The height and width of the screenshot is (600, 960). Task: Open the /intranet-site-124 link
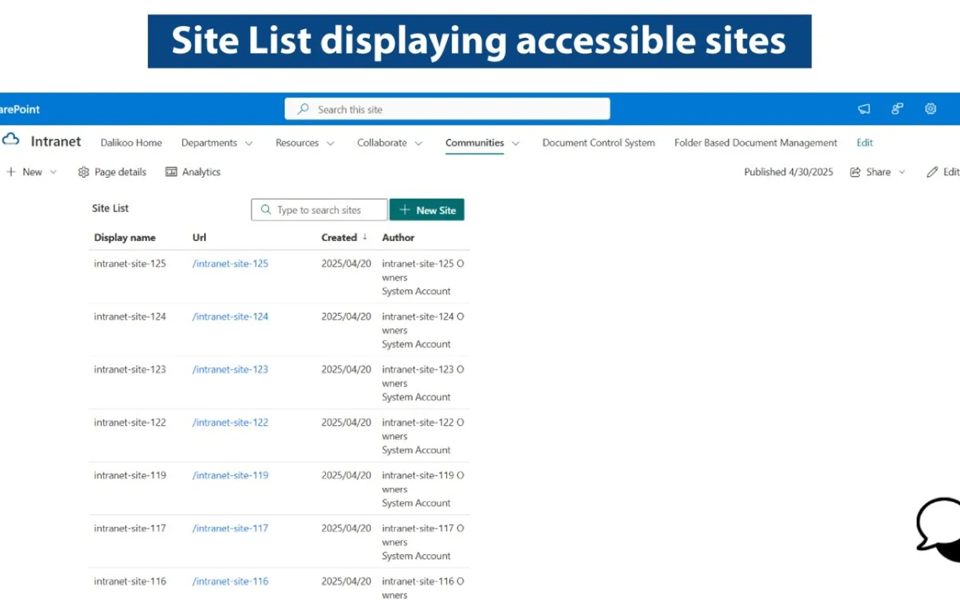[x=230, y=317]
